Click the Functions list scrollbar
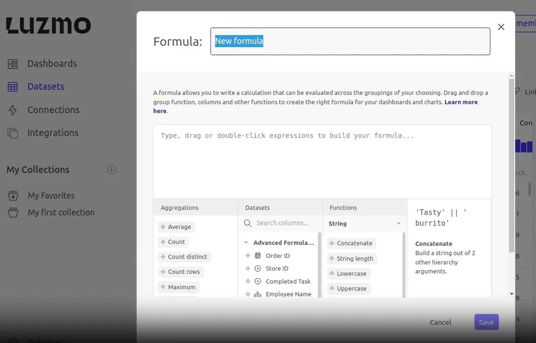This screenshot has height=343, width=536. (404, 265)
